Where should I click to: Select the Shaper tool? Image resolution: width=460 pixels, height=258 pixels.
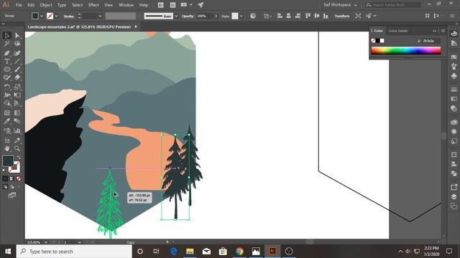point(7,77)
